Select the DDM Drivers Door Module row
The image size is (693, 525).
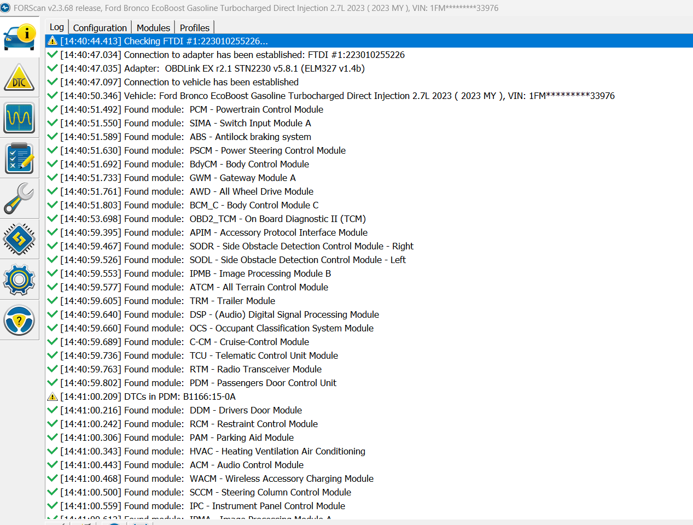click(369, 410)
